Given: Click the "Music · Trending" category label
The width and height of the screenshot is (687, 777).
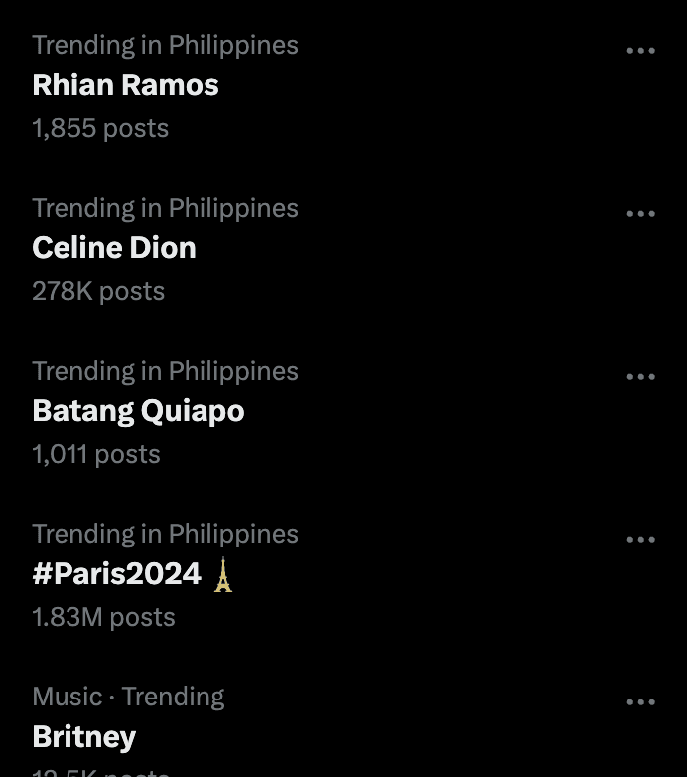Looking at the screenshot, I should pos(128,697).
